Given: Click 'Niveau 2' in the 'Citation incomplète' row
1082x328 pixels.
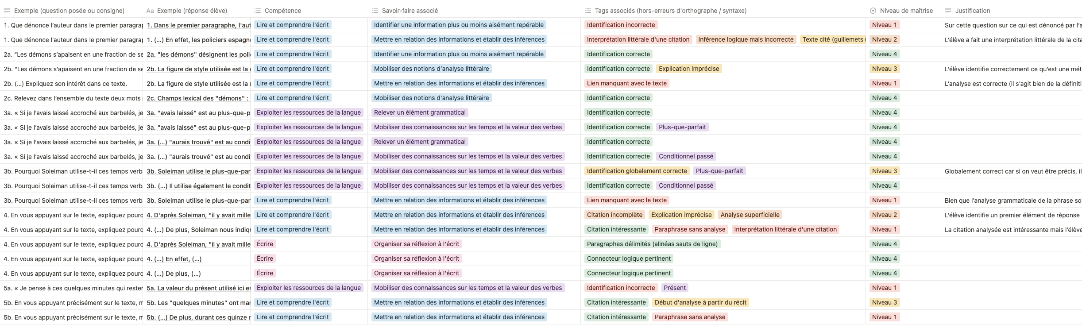Looking at the screenshot, I should [885, 215].
